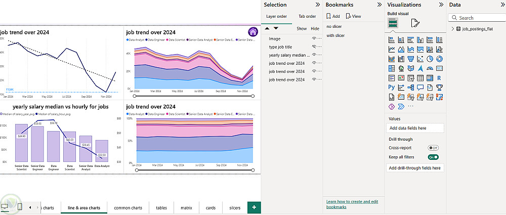Open the bookmarks help link
This screenshot has width=506, height=215.
point(352,204)
